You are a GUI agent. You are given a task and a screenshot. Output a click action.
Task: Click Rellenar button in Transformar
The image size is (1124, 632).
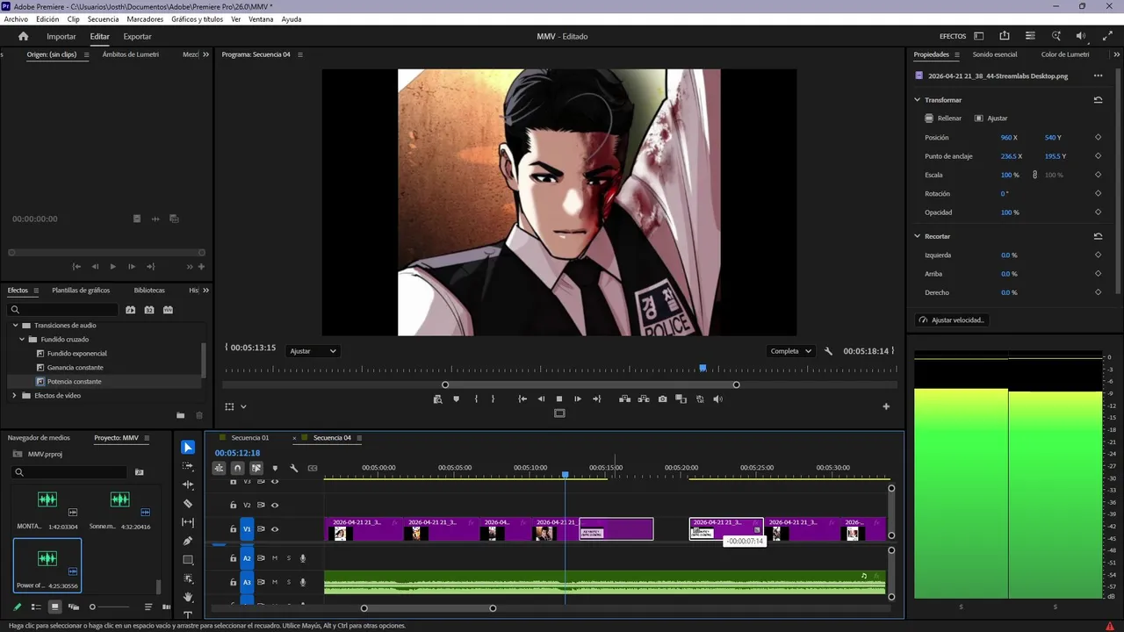click(x=943, y=118)
